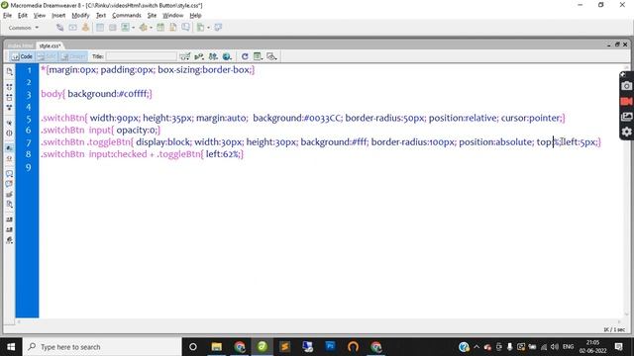Screen dimensions: 634x356
Task: Start recording with the red video icon
Action: pyautogui.click(x=626, y=101)
